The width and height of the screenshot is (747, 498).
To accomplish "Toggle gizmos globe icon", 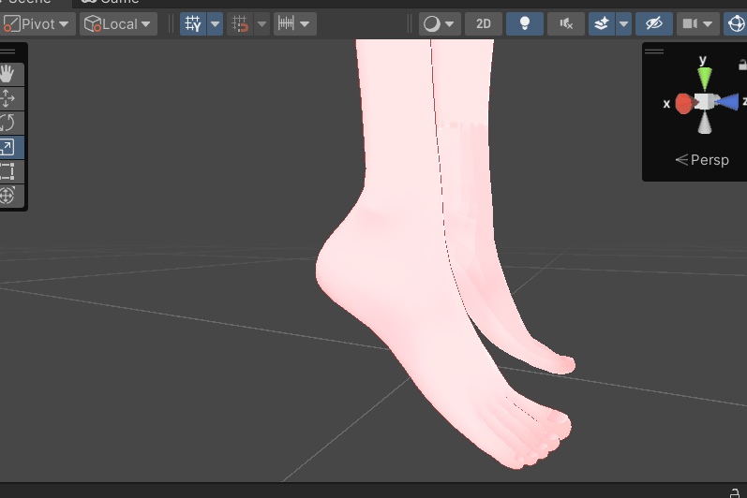I will pos(736,23).
